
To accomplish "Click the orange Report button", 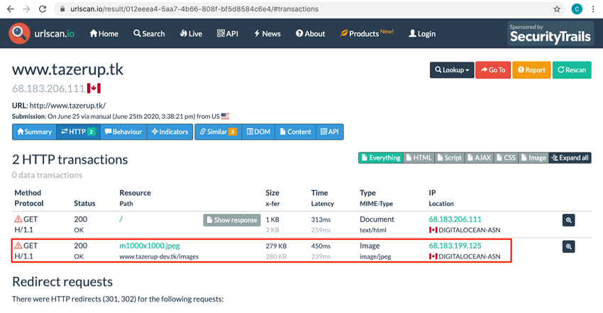I will coord(531,70).
